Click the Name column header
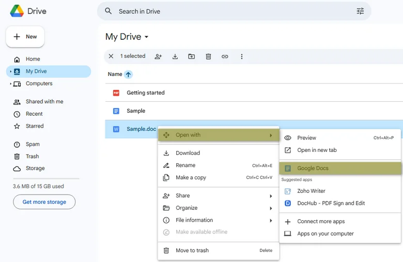403x262 pixels. (115, 74)
